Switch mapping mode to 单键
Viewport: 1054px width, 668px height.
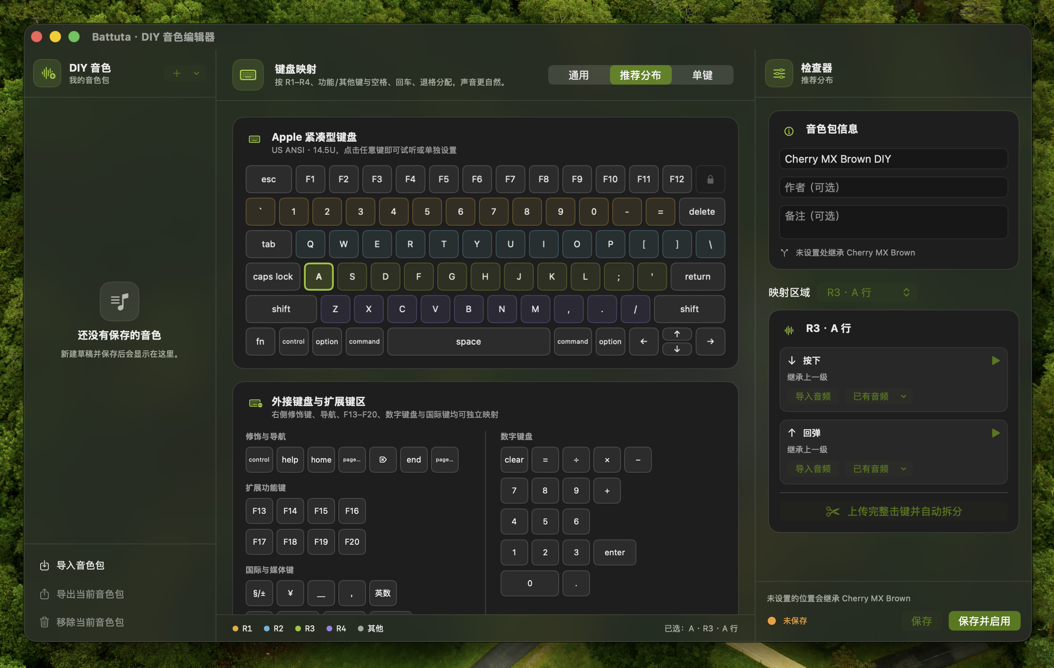(x=702, y=75)
